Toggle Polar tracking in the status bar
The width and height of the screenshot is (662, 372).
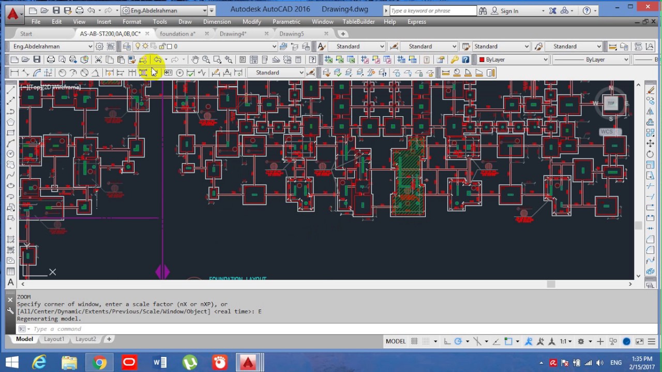(459, 342)
